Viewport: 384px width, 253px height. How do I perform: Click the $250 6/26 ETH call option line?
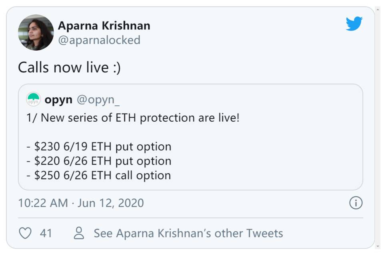(99, 175)
